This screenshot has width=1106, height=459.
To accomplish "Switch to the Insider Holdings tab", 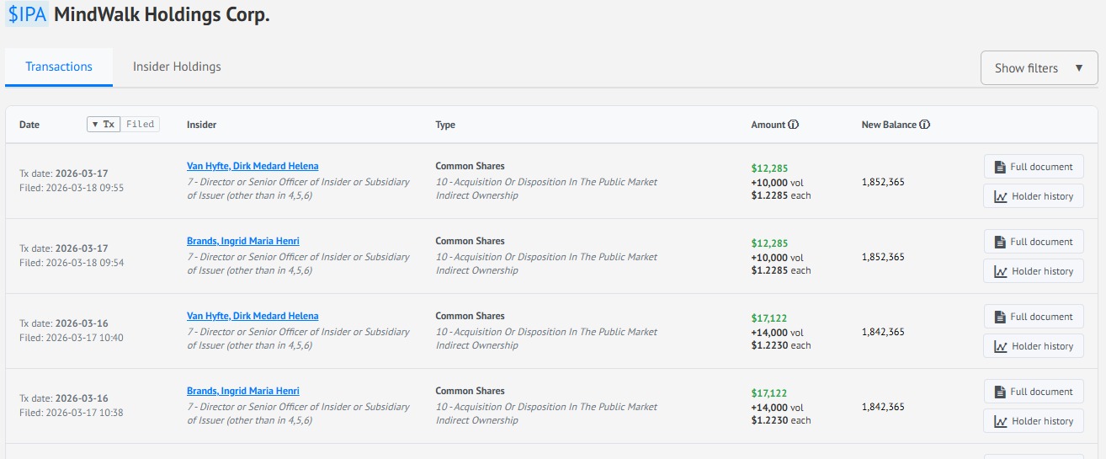I will pos(177,67).
